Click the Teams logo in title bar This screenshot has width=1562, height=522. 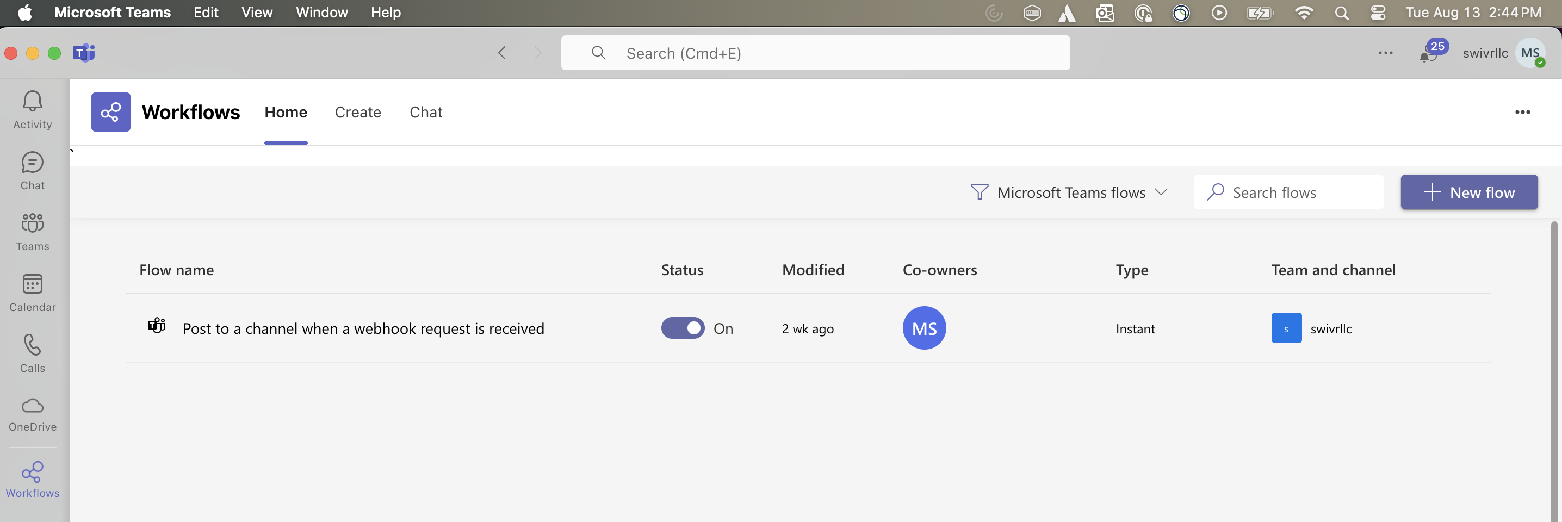pyautogui.click(x=84, y=53)
